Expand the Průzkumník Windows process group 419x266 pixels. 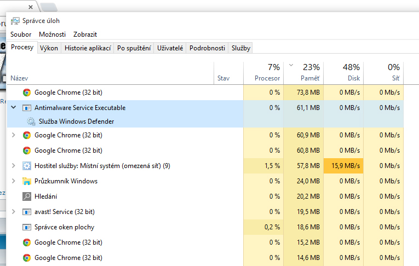14,181
